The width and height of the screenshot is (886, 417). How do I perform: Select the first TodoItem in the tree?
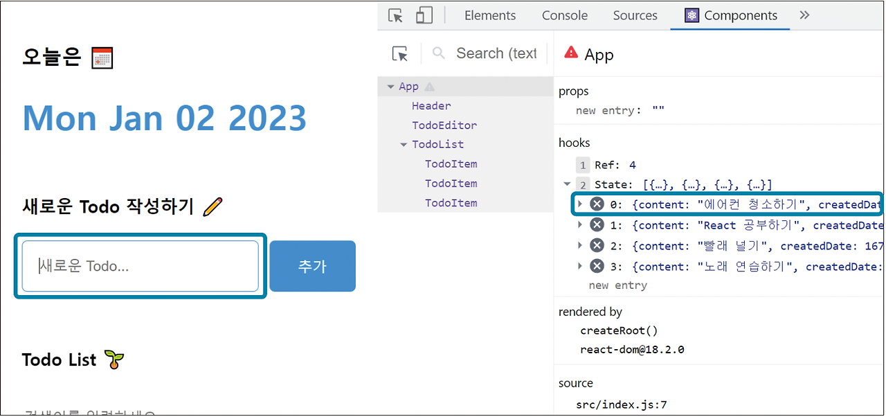[451, 164]
